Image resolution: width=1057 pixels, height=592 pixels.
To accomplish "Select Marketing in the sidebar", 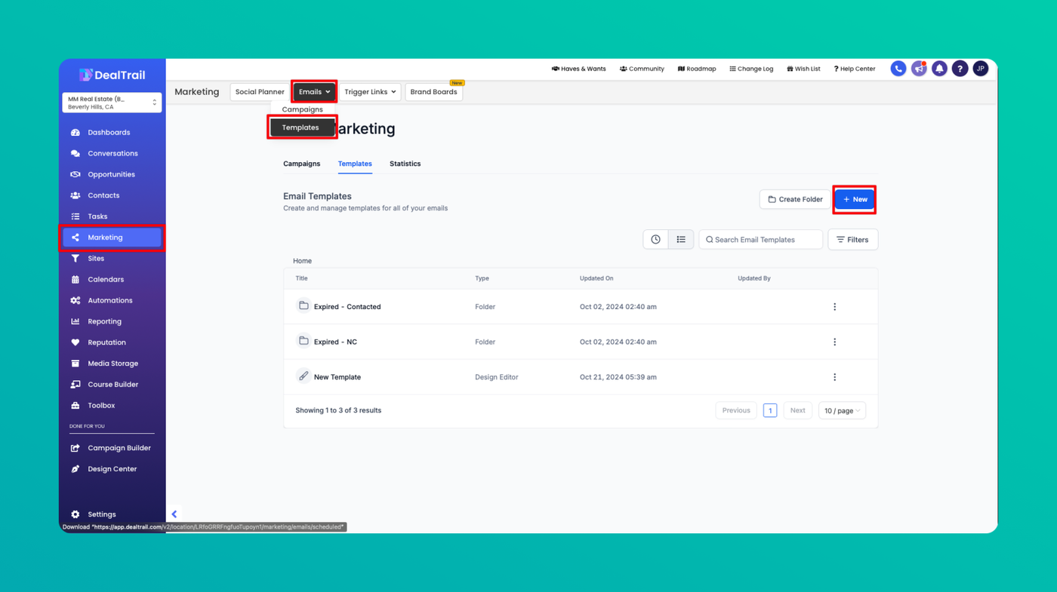I will [112, 238].
